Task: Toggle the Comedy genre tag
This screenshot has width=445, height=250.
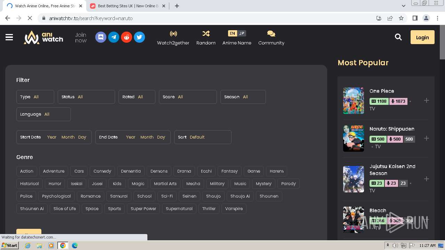Action: coord(102,171)
